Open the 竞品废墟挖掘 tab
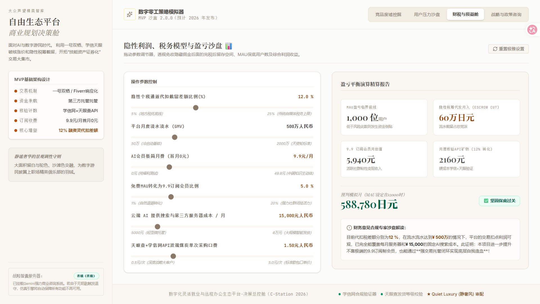Image resolution: width=540 pixels, height=304 pixels. click(388, 14)
